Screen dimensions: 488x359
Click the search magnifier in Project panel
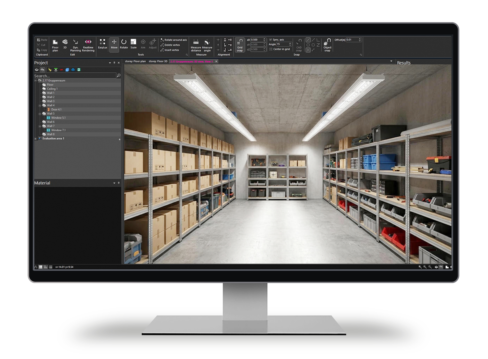click(119, 75)
